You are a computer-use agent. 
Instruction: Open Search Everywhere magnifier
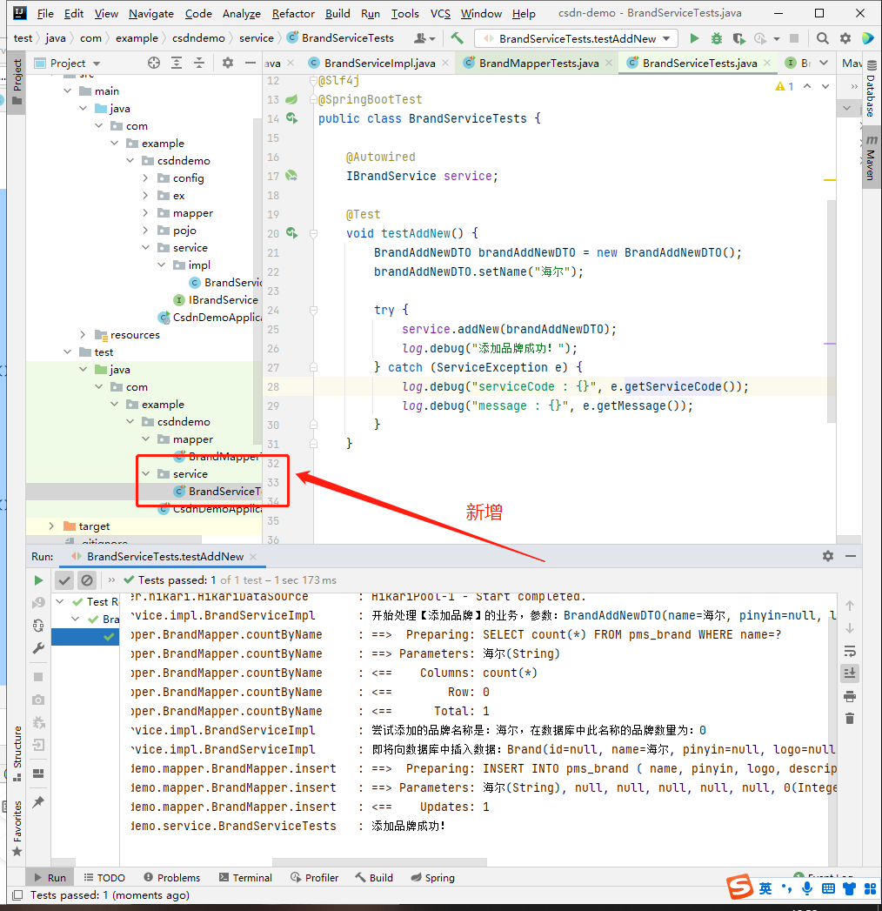[x=822, y=38]
